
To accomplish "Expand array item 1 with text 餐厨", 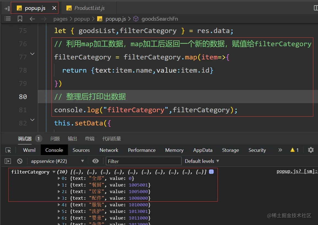I will tap(59, 185).
